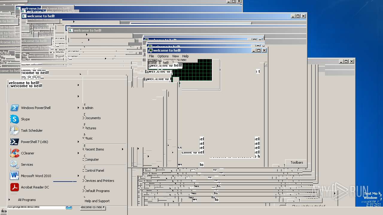Open the Services gear icon
The width and height of the screenshot is (383, 215).
point(15,165)
